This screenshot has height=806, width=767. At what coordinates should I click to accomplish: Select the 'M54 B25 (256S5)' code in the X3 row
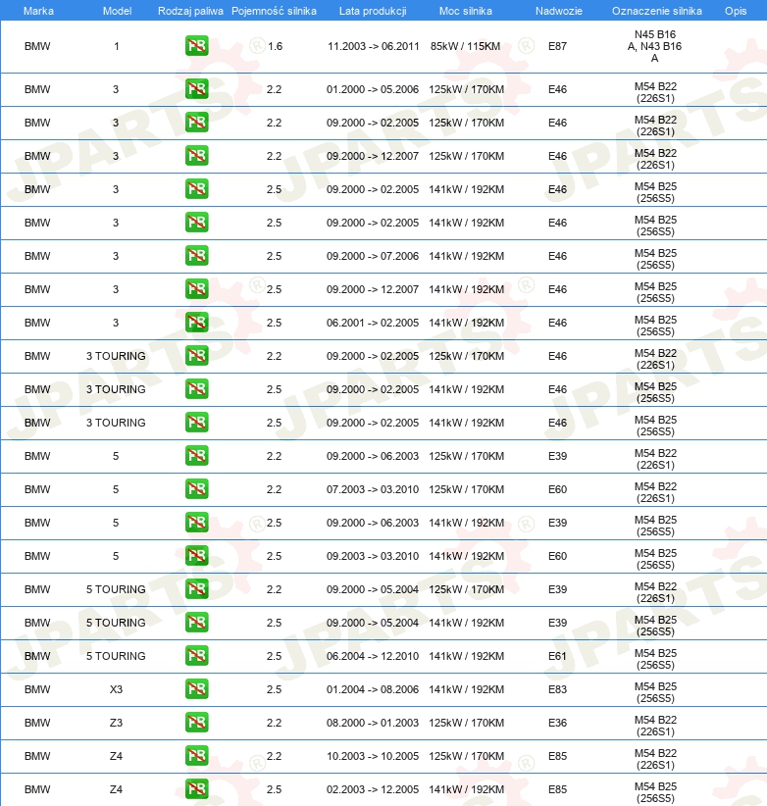pyautogui.click(x=655, y=692)
